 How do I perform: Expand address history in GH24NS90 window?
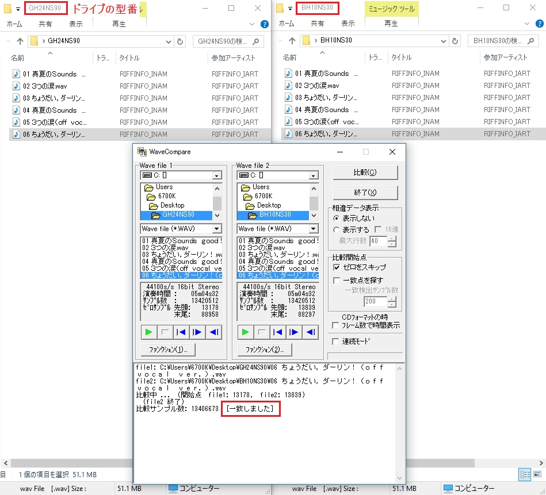[169, 41]
